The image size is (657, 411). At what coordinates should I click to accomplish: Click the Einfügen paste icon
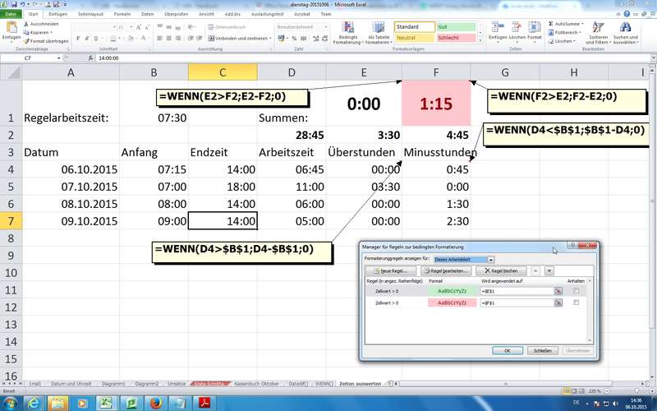pyautogui.click(x=11, y=29)
